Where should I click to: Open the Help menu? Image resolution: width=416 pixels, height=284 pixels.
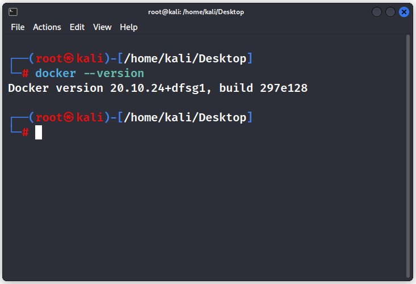point(129,27)
